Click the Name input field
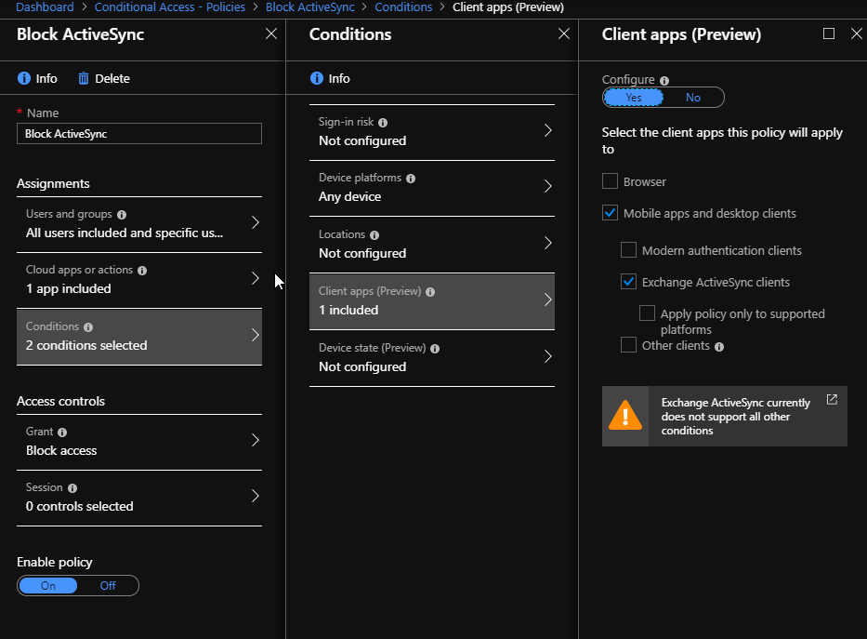The image size is (867, 639). pyautogui.click(x=139, y=134)
